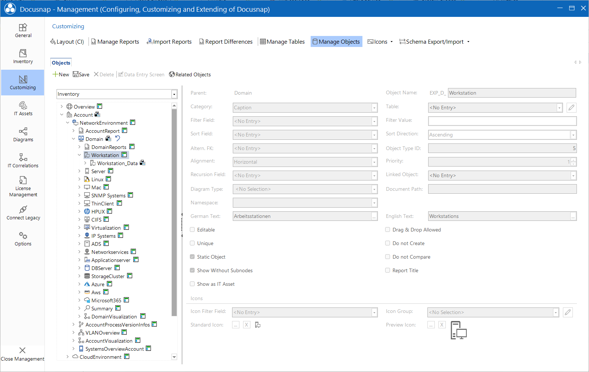Enable Drag & Drop Allowed checkbox
The image size is (589, 372).
[x=387, y=230]
